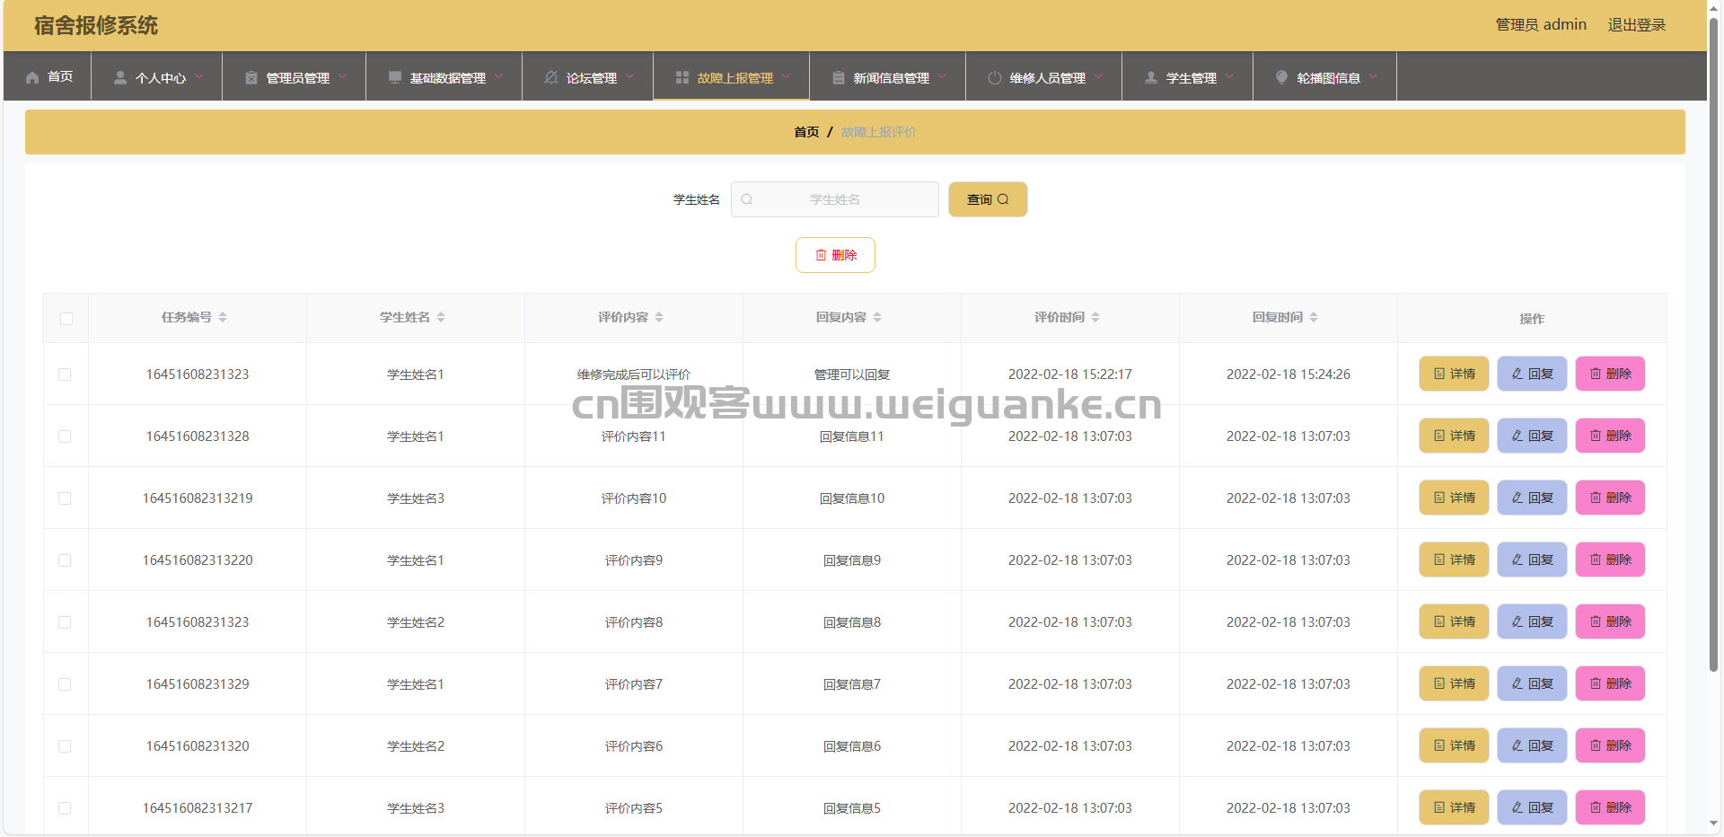Open the 新闻信息管理 menu

point(888,76)
